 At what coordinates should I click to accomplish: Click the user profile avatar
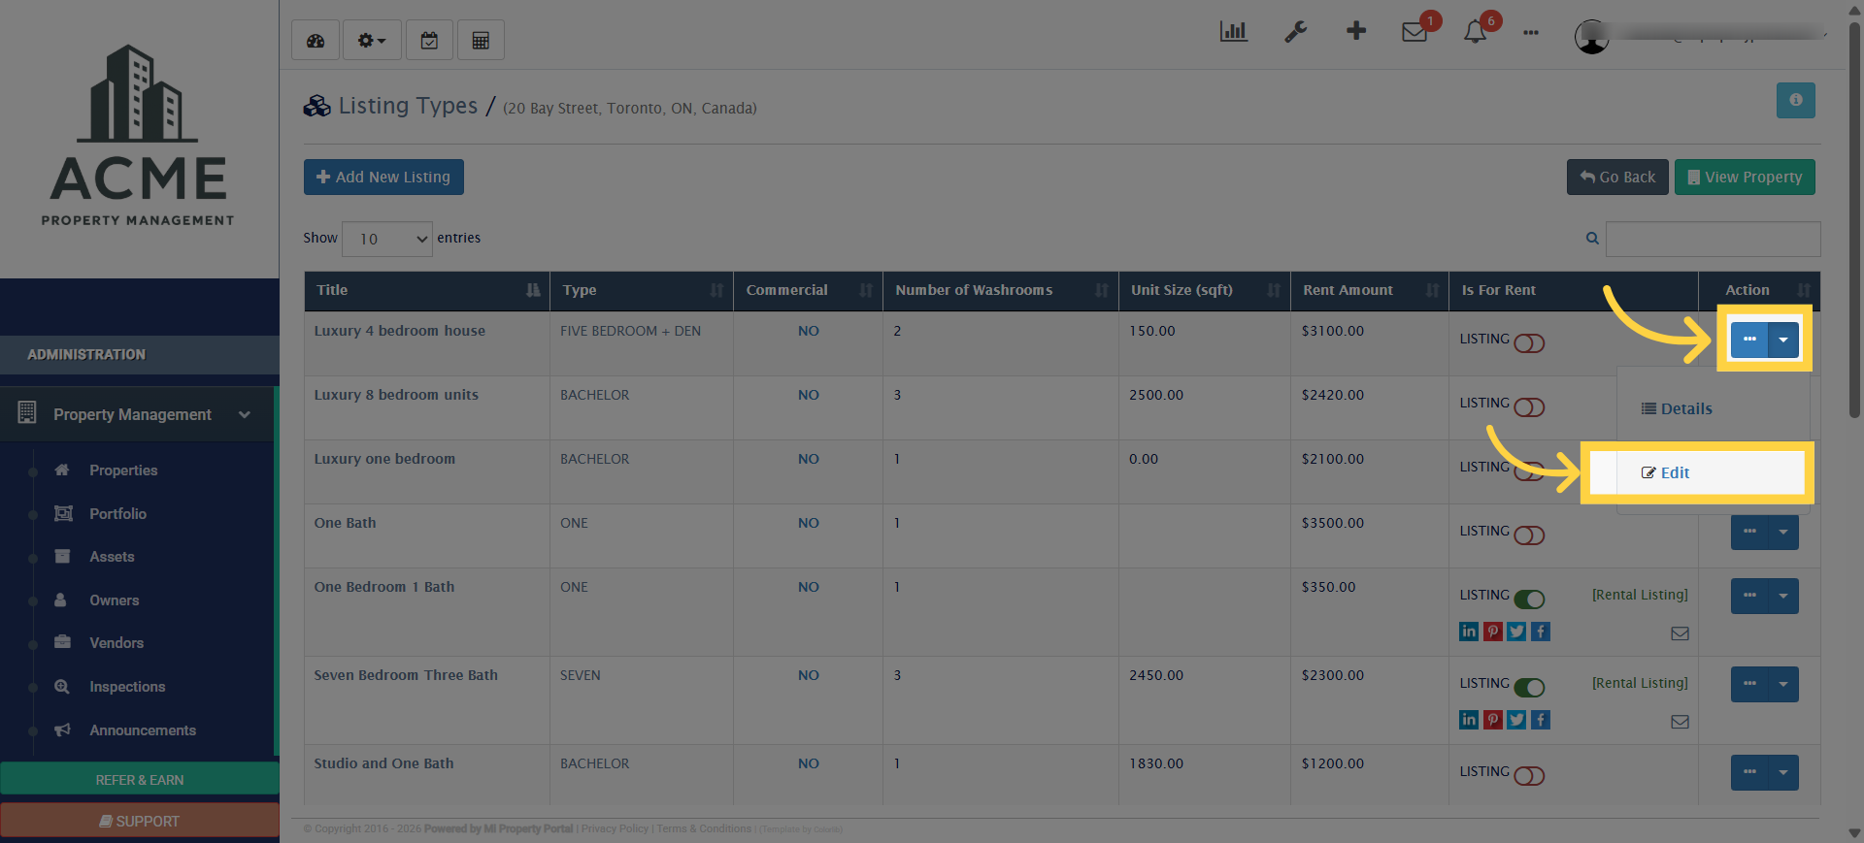(1591, 37)
